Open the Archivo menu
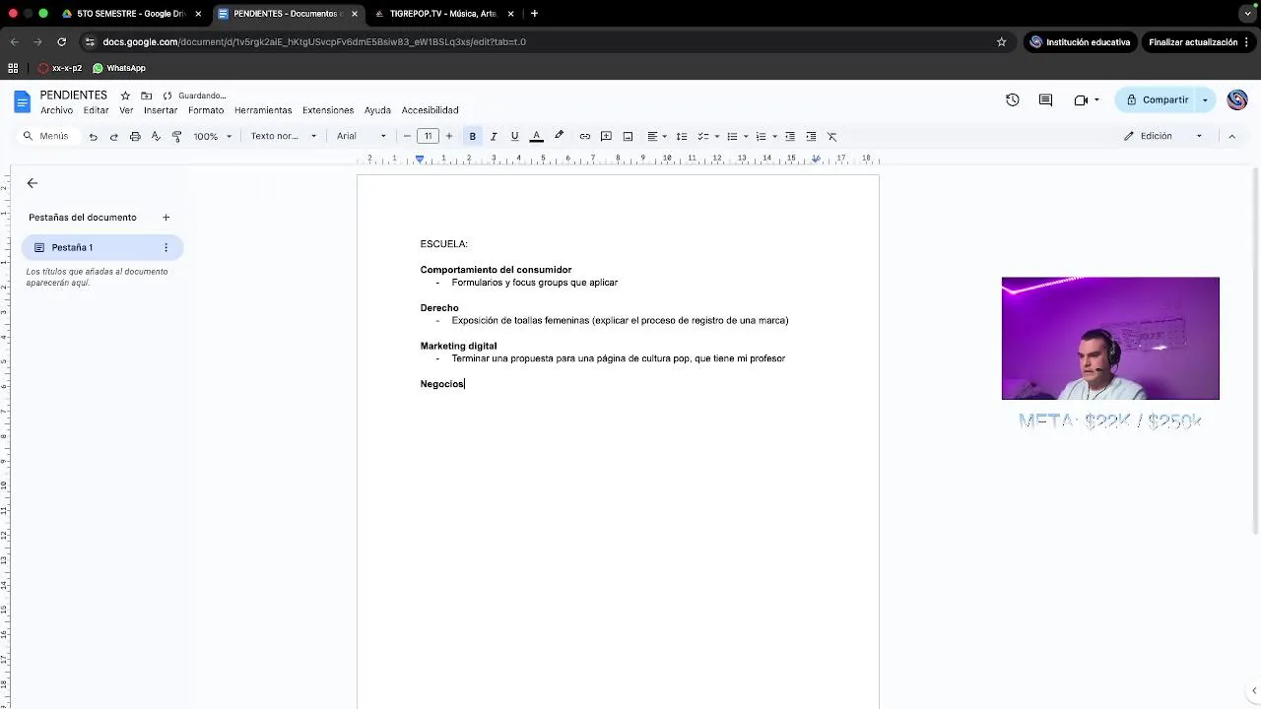The height and width of the screenshot is (709, 1261). (x=56, y=110)
